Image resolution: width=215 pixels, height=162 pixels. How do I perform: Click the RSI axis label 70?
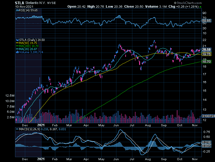[205, 18]
